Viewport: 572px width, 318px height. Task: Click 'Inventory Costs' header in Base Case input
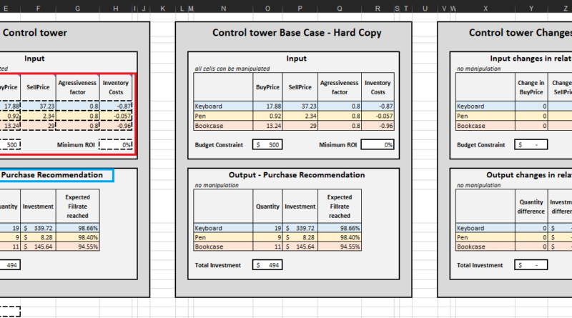pyautogui.click(x=378, y=87)
